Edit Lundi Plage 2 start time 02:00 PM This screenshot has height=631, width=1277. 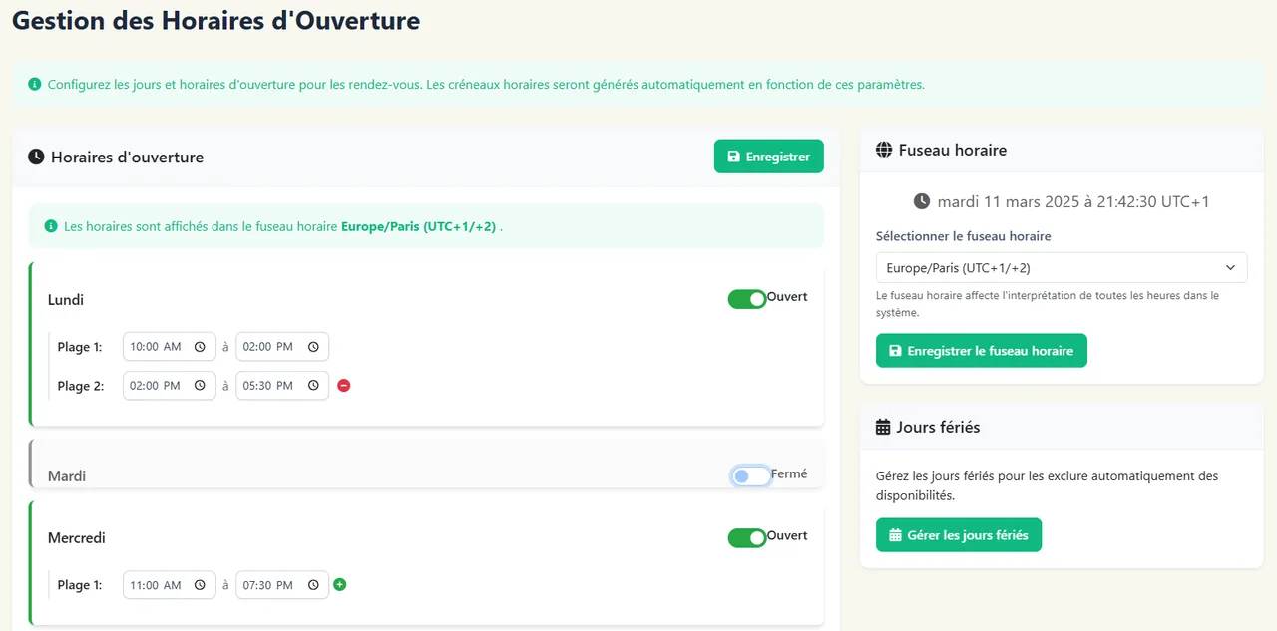click(170, 386)
